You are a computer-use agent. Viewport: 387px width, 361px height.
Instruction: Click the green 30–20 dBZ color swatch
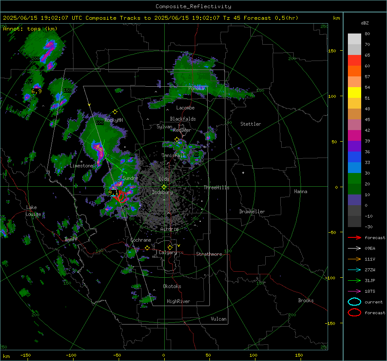tap(354, 179)
